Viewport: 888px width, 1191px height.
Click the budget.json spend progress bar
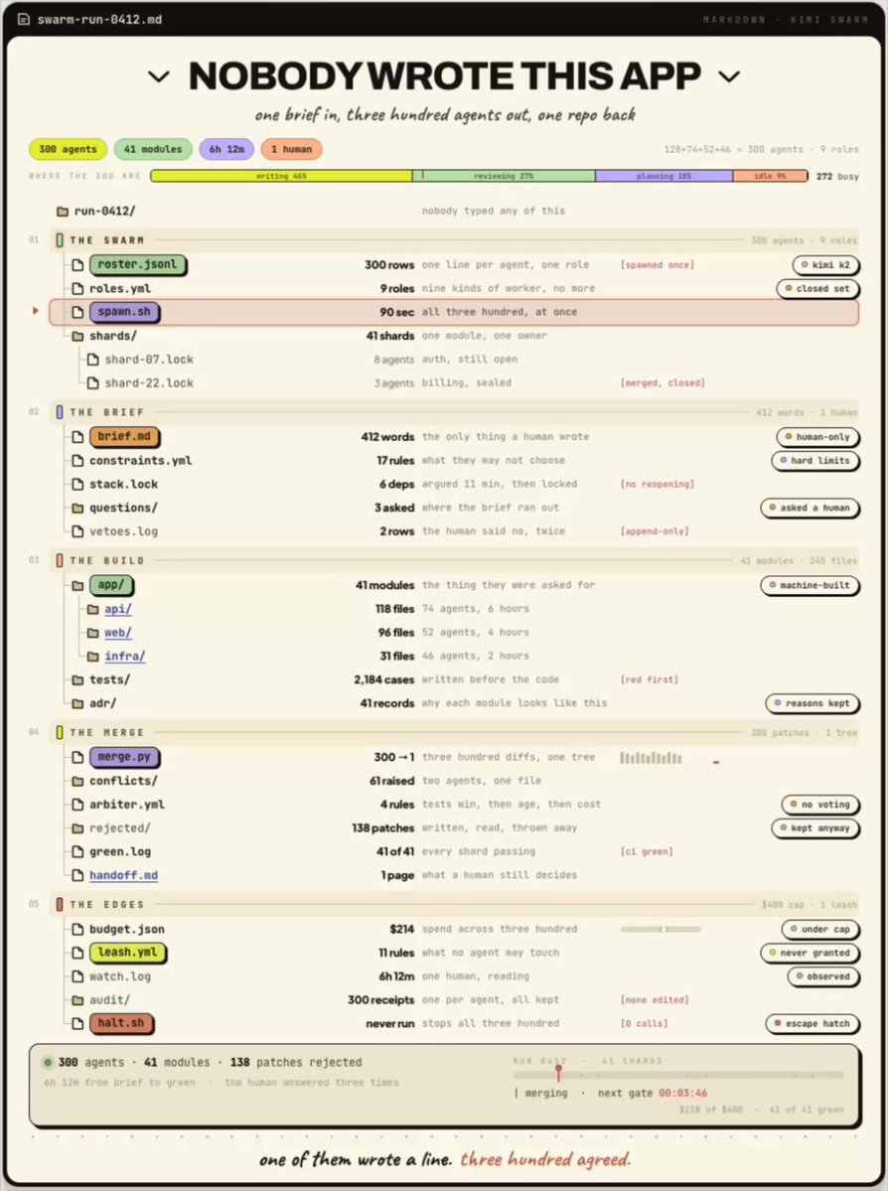click(x=661, y=929)
